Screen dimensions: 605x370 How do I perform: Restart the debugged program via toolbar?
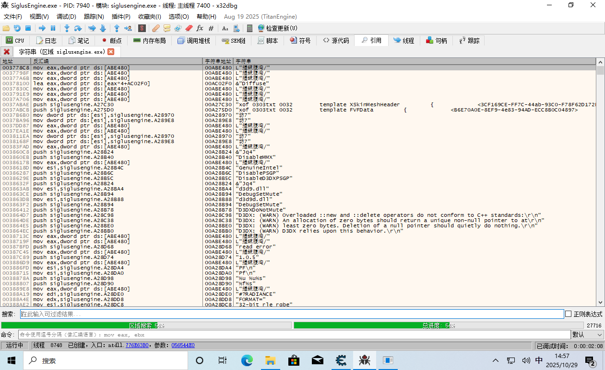17,28
